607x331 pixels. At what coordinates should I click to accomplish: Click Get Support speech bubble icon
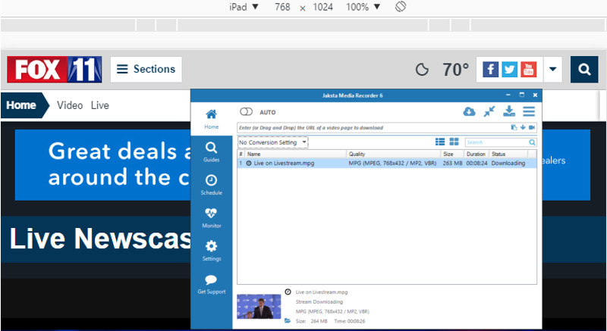(212, 279)
